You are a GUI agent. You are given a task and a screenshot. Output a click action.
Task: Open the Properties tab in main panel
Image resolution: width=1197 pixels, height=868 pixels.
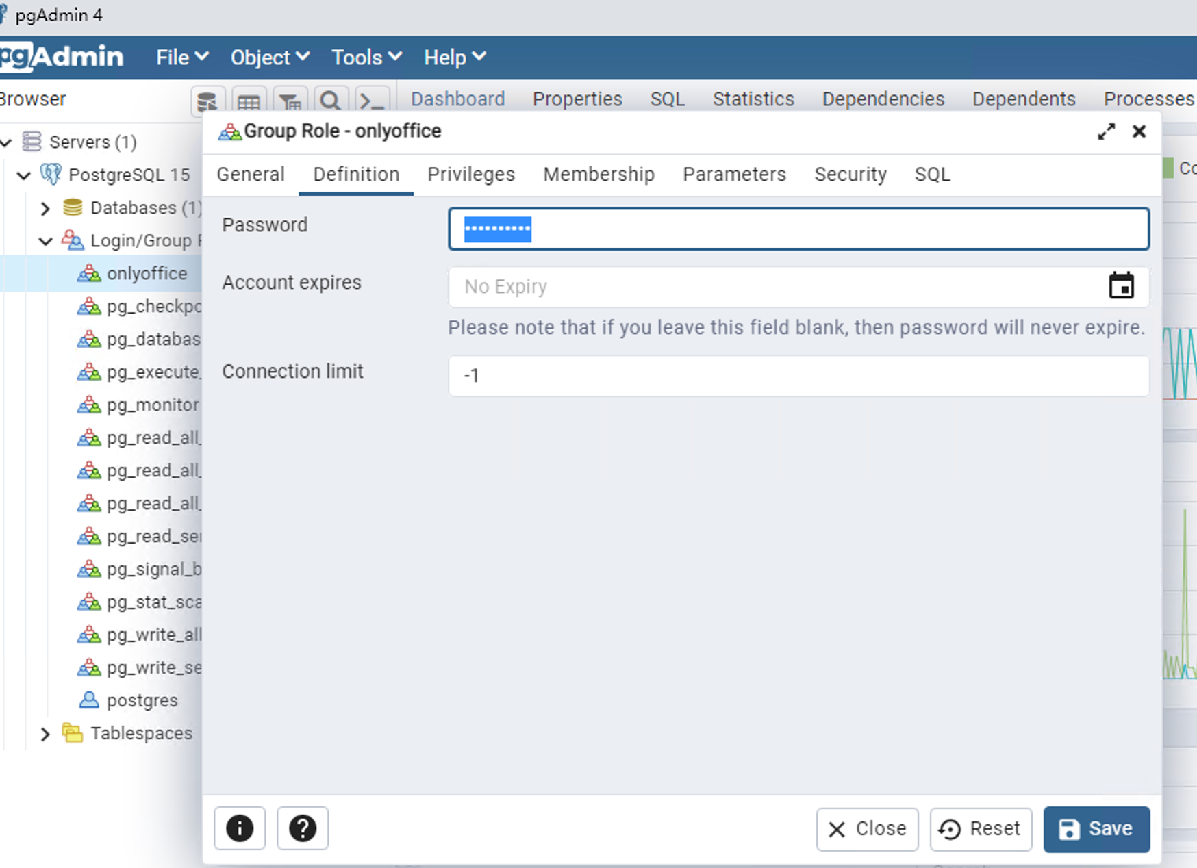(x=577, y=99)
